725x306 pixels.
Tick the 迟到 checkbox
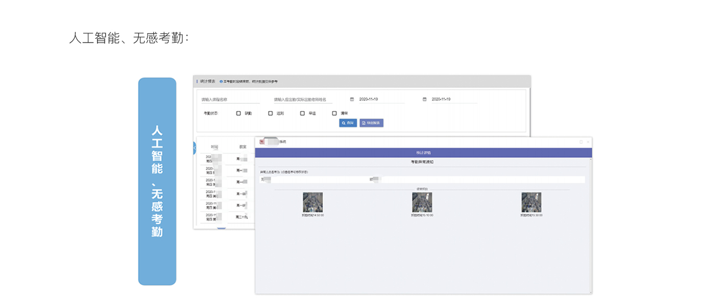271,113
